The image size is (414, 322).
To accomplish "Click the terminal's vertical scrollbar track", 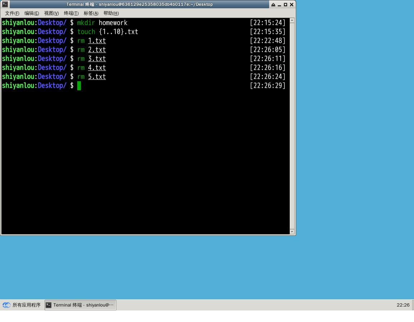I will pyautogui.click(x=292, y=126).
